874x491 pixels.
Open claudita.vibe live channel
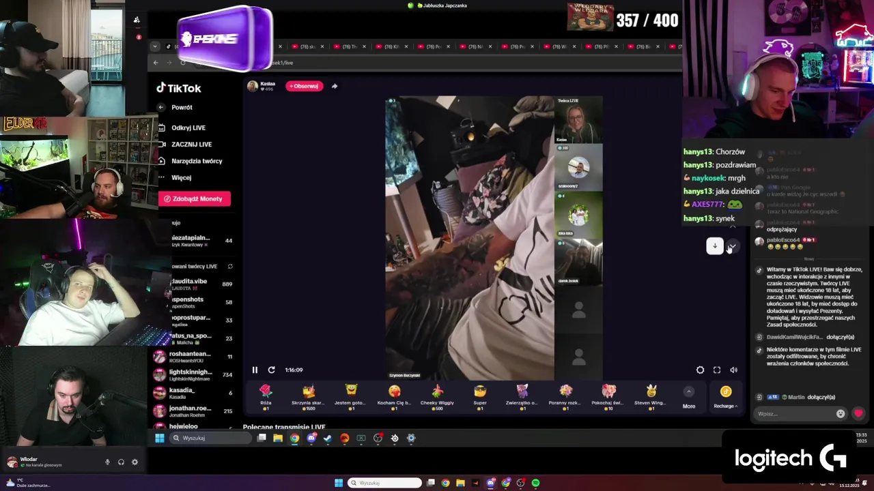201,284
